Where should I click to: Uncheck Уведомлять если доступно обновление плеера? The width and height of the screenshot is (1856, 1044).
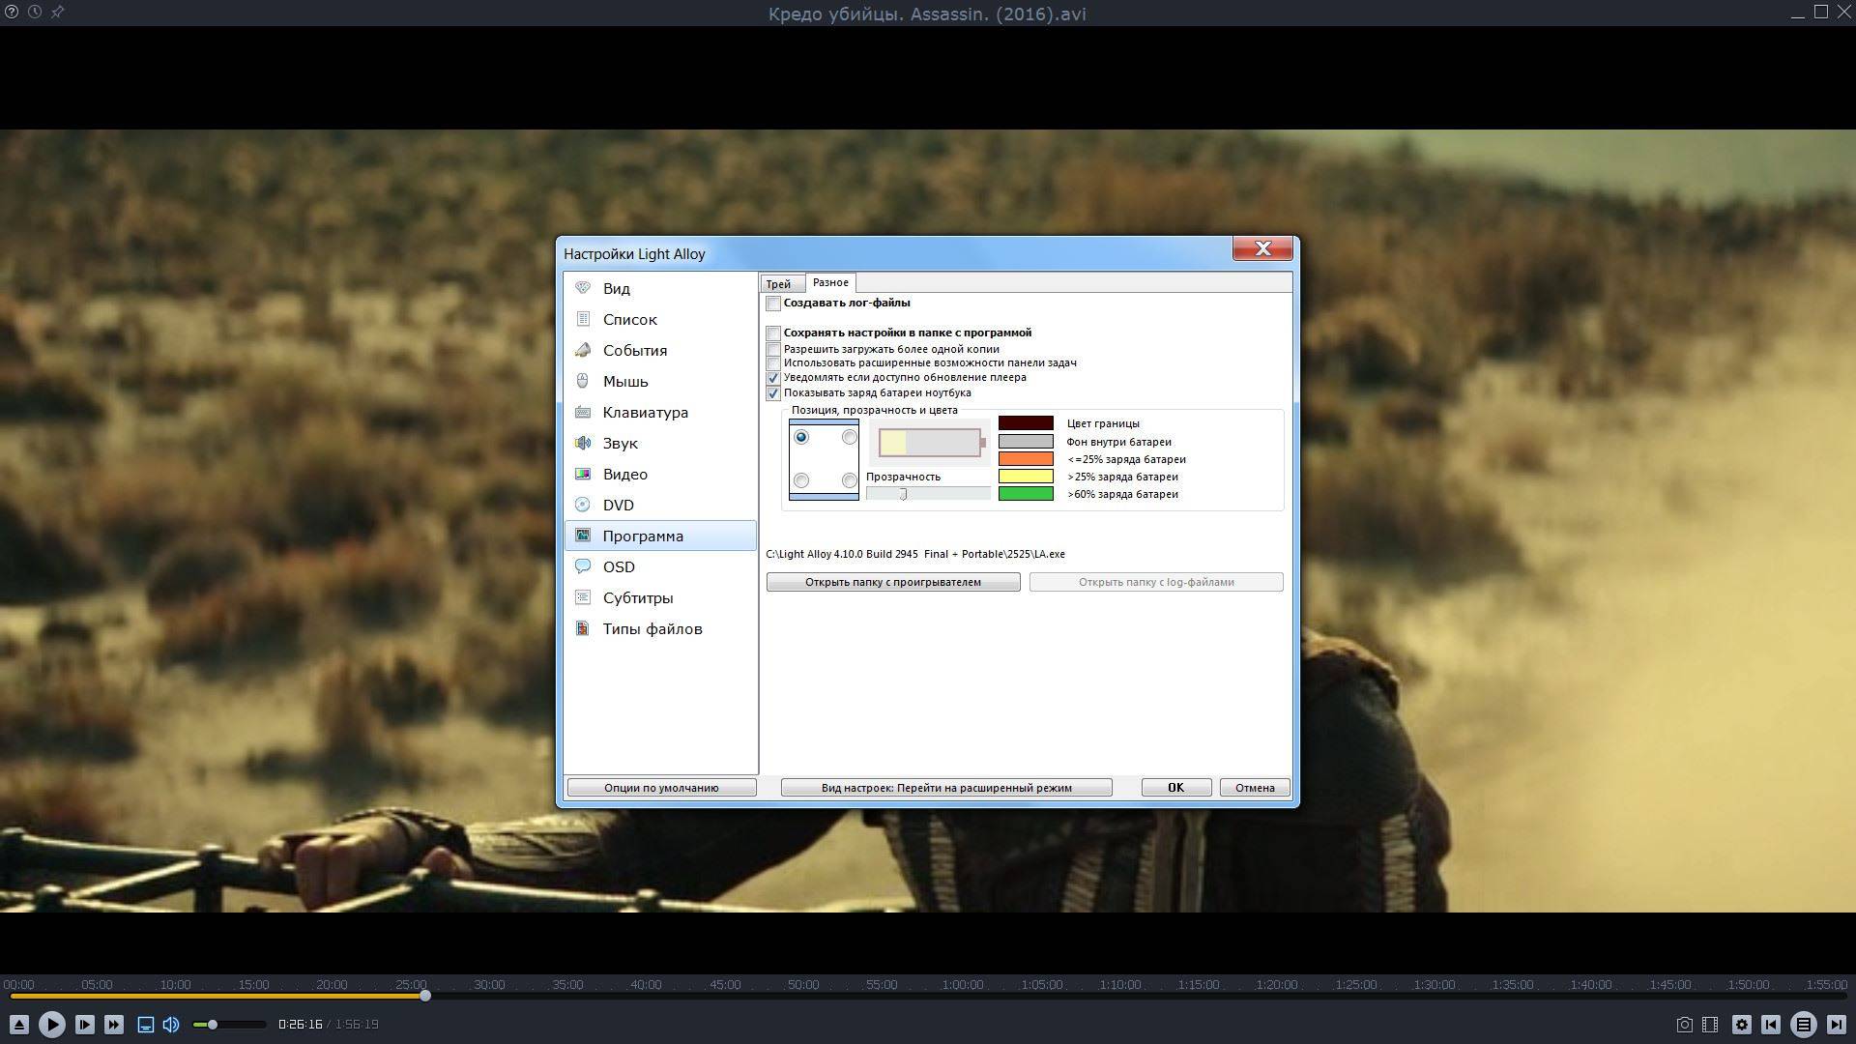[x=773, y=378]
